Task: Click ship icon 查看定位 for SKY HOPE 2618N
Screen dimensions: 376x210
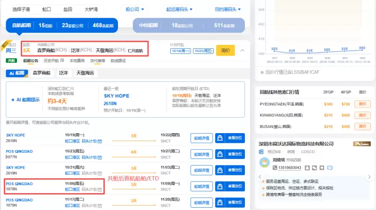Action: pos(220,138)
